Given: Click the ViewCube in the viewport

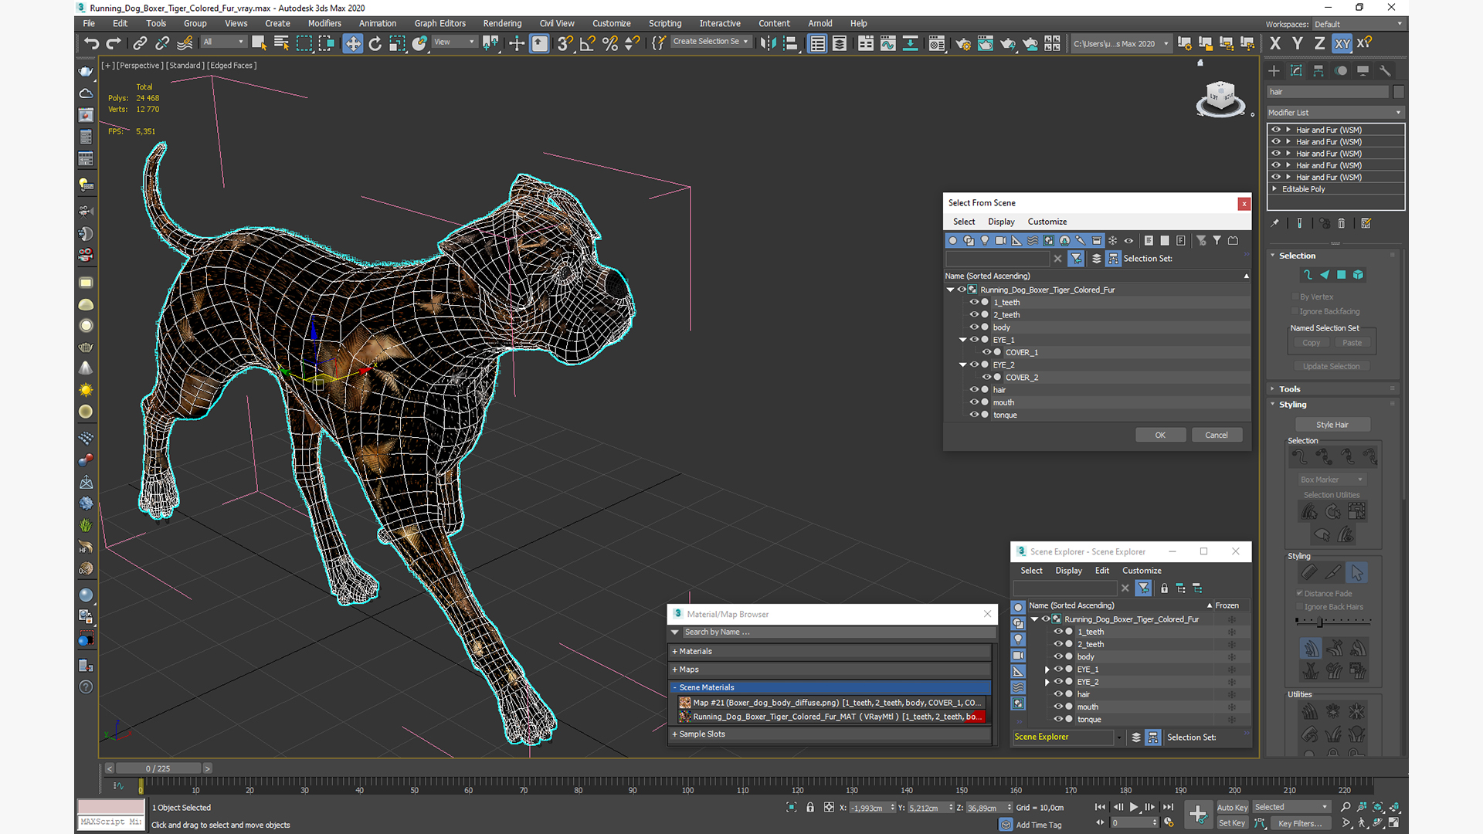Looking at the screenshot, I should click(1220, 98).
